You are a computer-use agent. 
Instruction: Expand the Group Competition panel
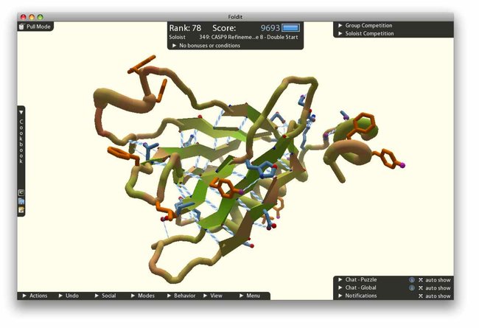[340, 26]
